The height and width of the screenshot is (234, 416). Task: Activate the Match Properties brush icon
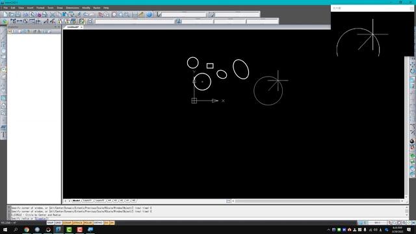click(79, 14)
